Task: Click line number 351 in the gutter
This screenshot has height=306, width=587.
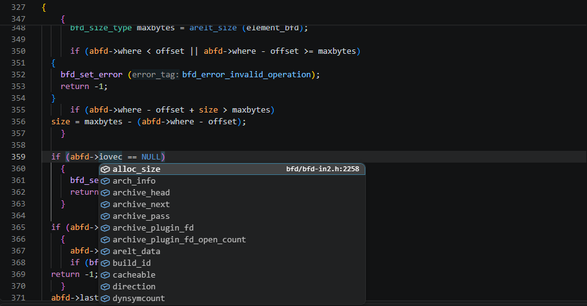Action: click(x=19, y=63)
